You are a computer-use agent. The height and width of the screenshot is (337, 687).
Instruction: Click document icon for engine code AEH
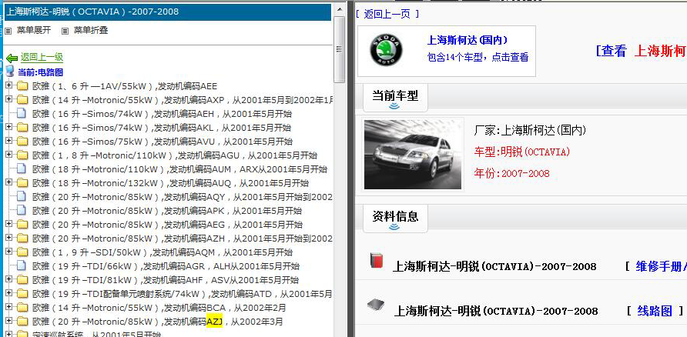tap(22, 113)
